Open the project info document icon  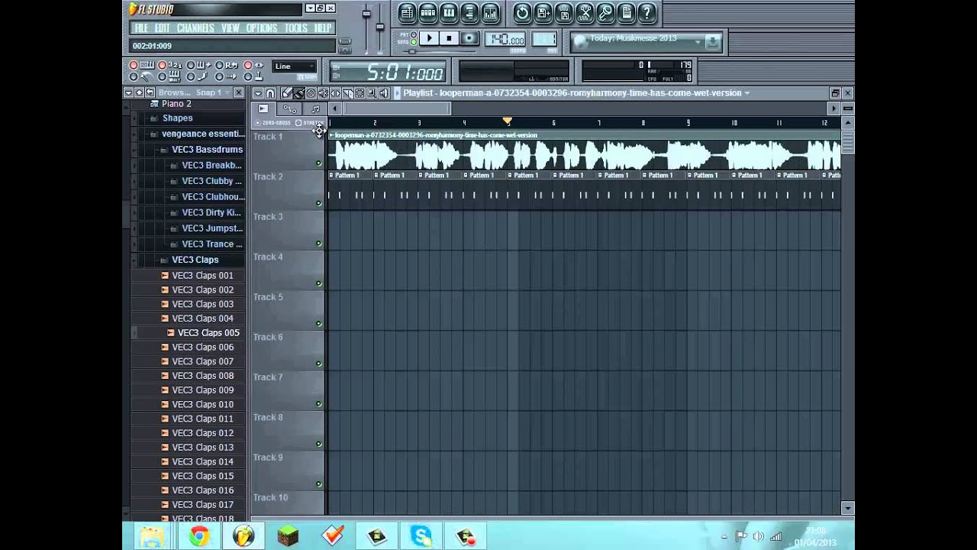pyautogui.click(x=626, y=13)
